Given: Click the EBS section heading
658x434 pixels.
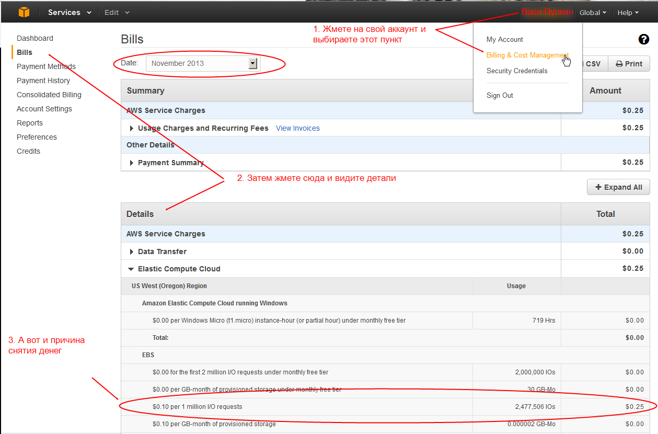Looking at the screenshot, I should (148, 355).
